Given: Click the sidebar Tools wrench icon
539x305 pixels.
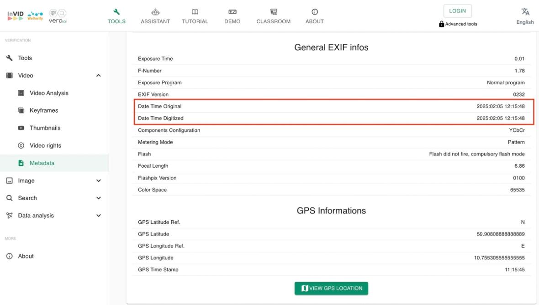Looking at the screenshot, I should pyautogui.click(x=10, y=58).
